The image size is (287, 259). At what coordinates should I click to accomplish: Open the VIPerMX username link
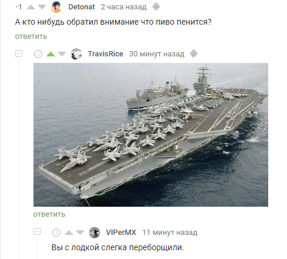(x=121, y=233)
